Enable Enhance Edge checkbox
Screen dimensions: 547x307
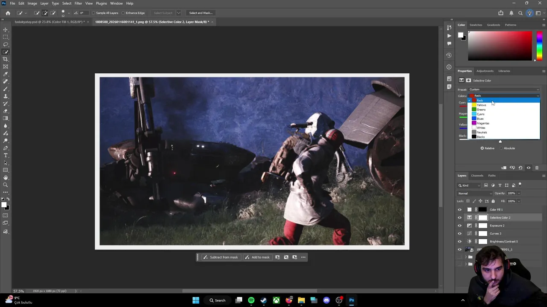click(x=123, y=13)
